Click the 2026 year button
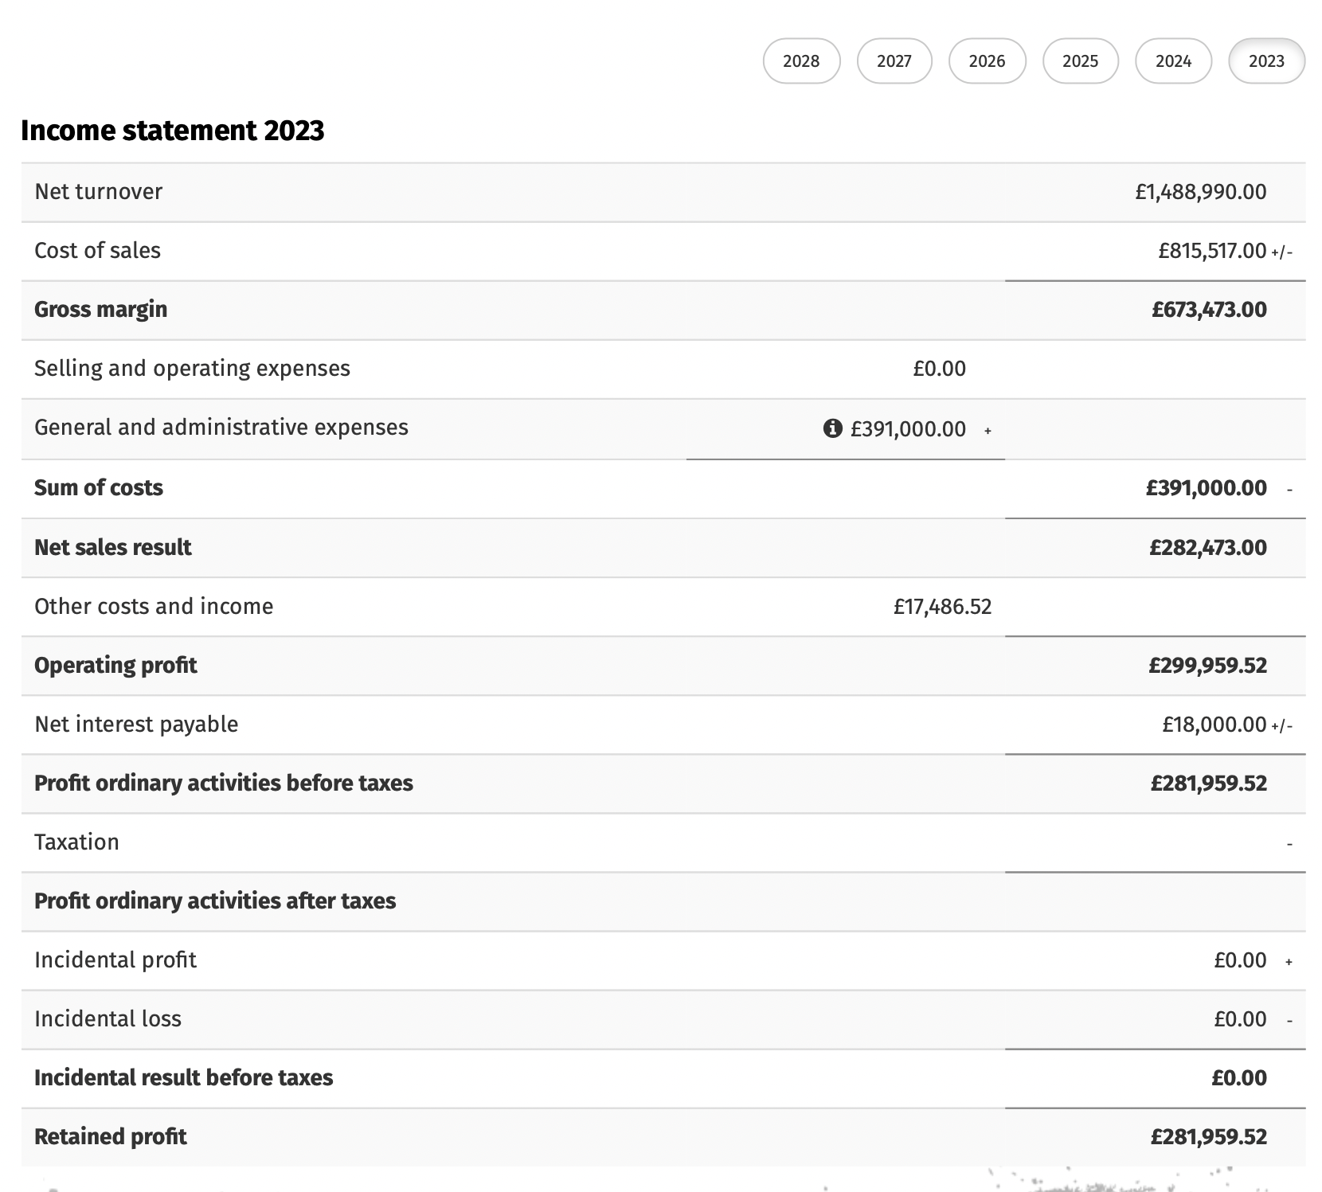 point(988,61)
